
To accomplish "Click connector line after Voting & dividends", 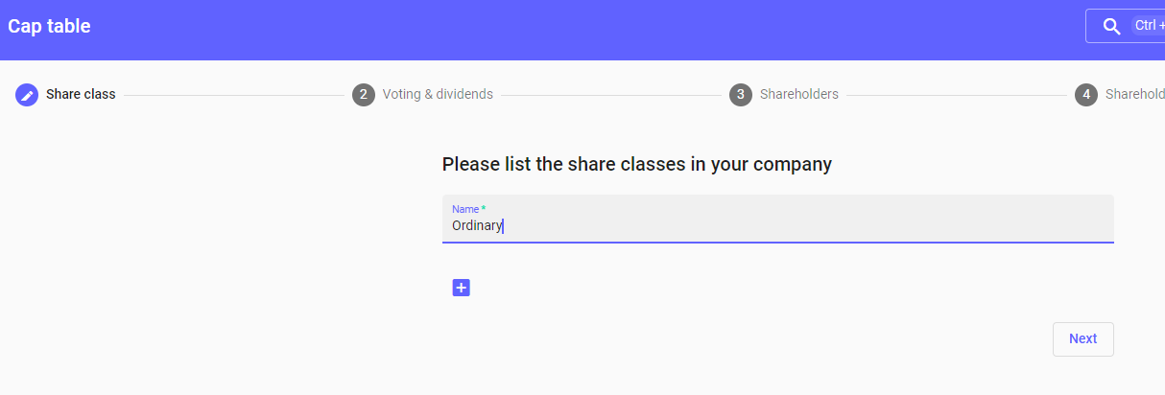I will point(610,95).
